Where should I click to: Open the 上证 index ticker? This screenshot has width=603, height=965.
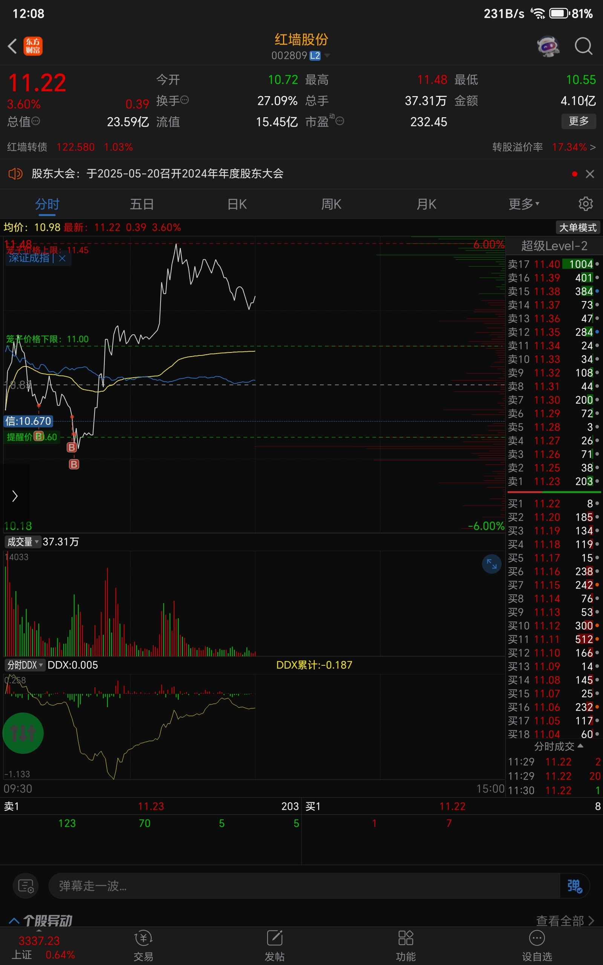coord(43,947)
